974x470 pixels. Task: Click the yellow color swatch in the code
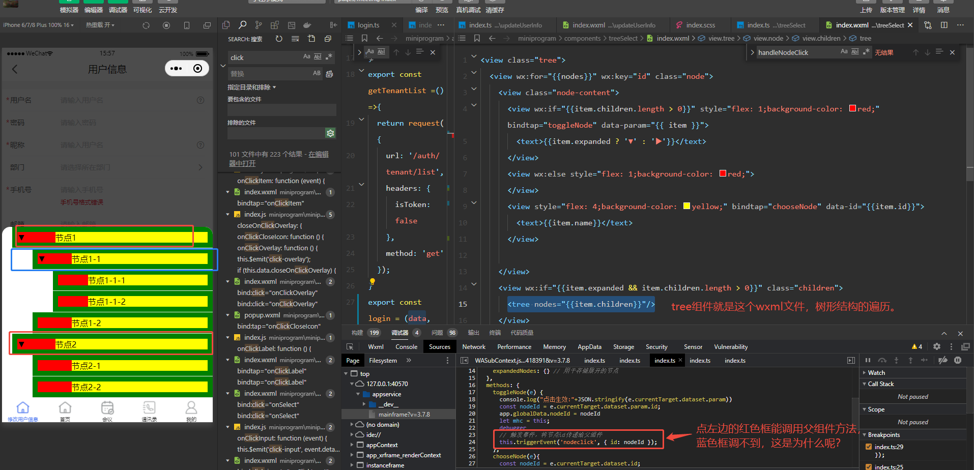[686, 206]
